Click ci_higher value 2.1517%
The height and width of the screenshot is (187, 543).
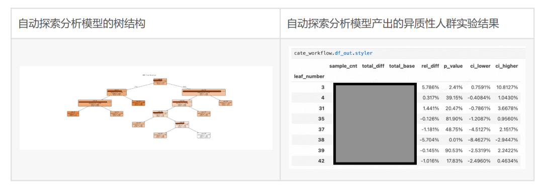pyautogui.click(x=508, y=129)
